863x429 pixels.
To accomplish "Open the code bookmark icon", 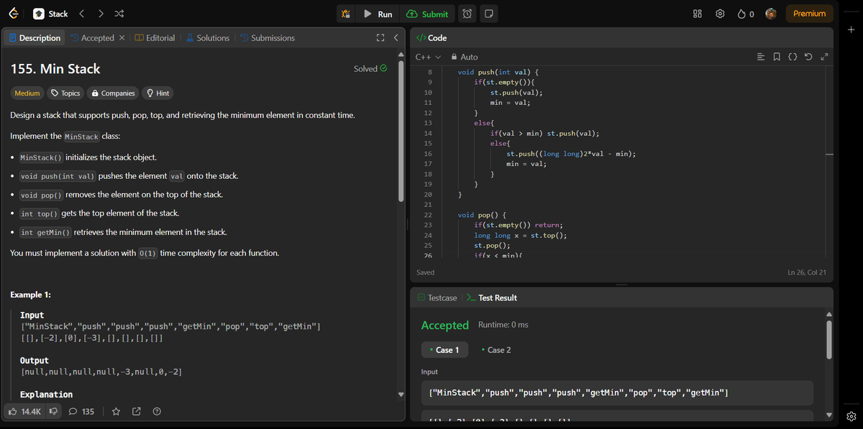I will click(x=777, y=57).
